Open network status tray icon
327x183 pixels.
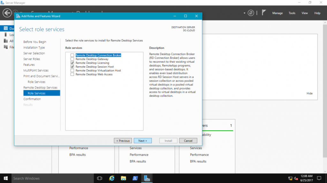point(290,179)
